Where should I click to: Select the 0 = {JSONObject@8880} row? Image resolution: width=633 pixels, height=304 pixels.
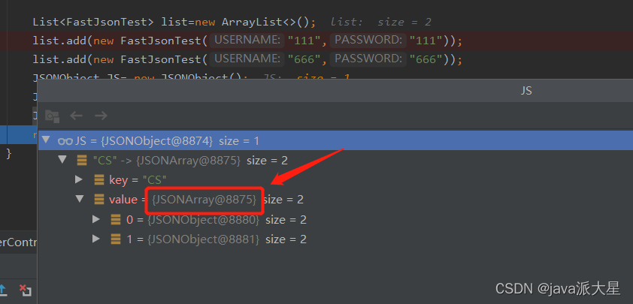pyautogui.click(x=335, y=219)
